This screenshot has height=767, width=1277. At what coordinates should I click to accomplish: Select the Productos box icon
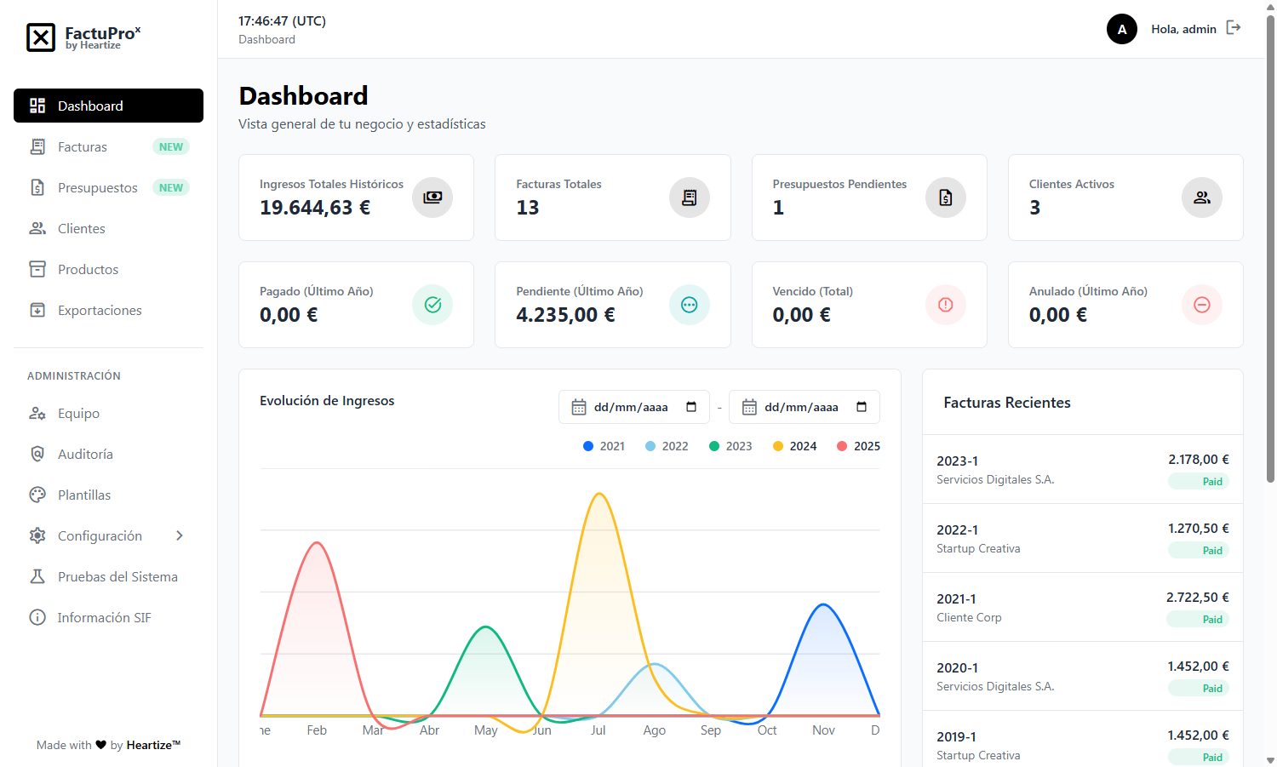(x=38, y=269)
